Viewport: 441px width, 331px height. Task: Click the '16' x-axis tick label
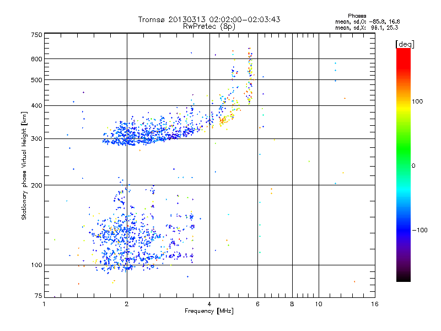tap(375, 304)
